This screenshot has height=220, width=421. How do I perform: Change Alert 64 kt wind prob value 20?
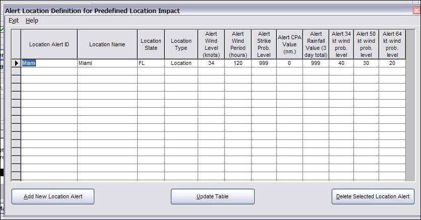click(392, 63)
